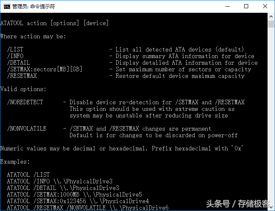Open the command prompt system menu icon

tap(7, 7)
